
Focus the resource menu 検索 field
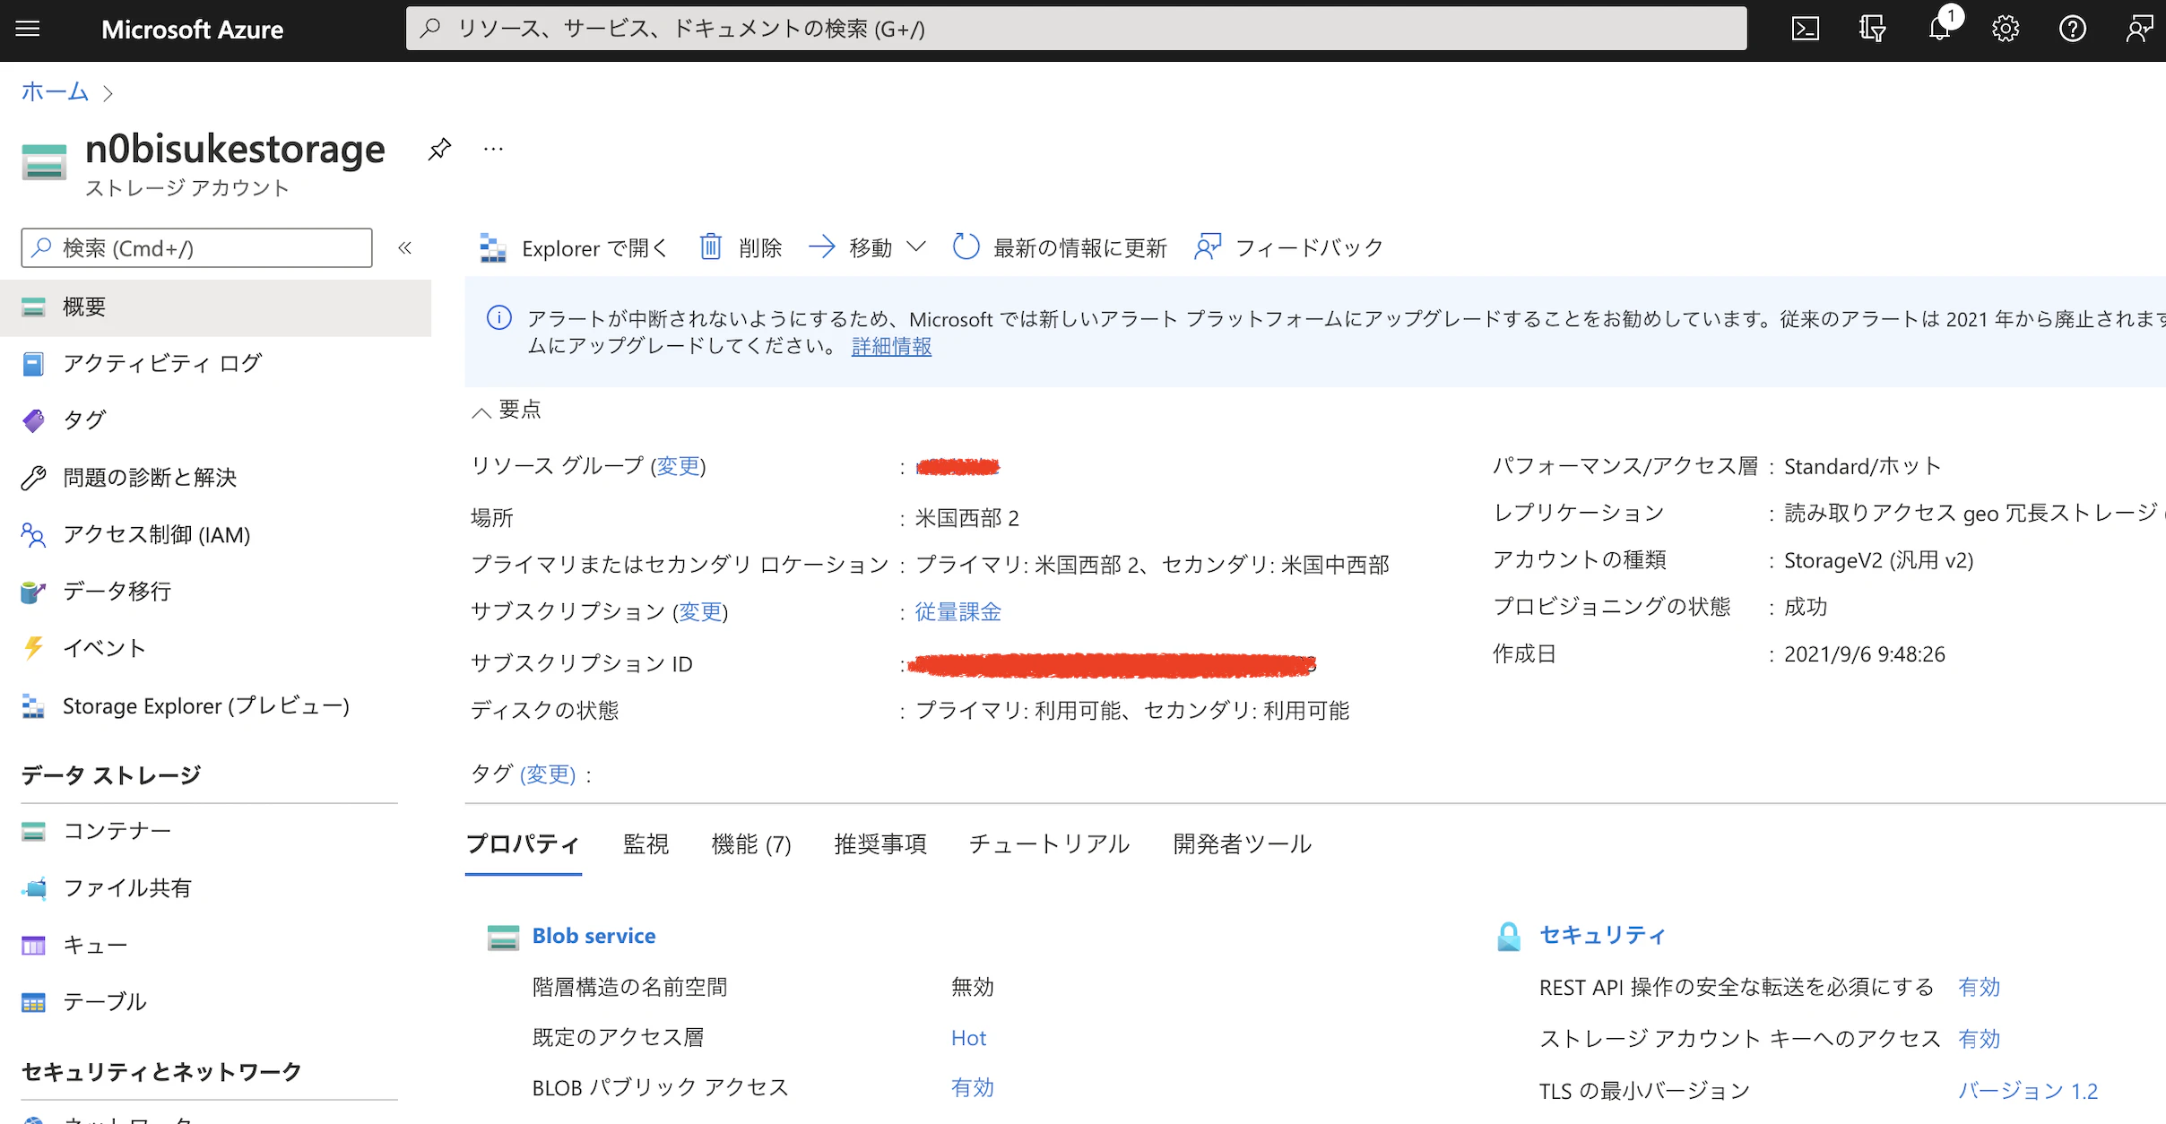[x=196, y=247]
